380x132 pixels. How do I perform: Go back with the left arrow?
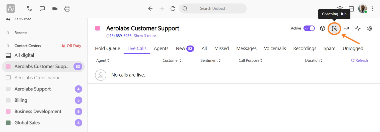click(150, 8)
